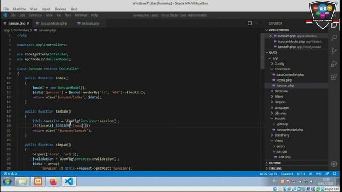342x192 pixels.
Task: Click Ln 20, Col 35 in status bar
Action: 268,174
